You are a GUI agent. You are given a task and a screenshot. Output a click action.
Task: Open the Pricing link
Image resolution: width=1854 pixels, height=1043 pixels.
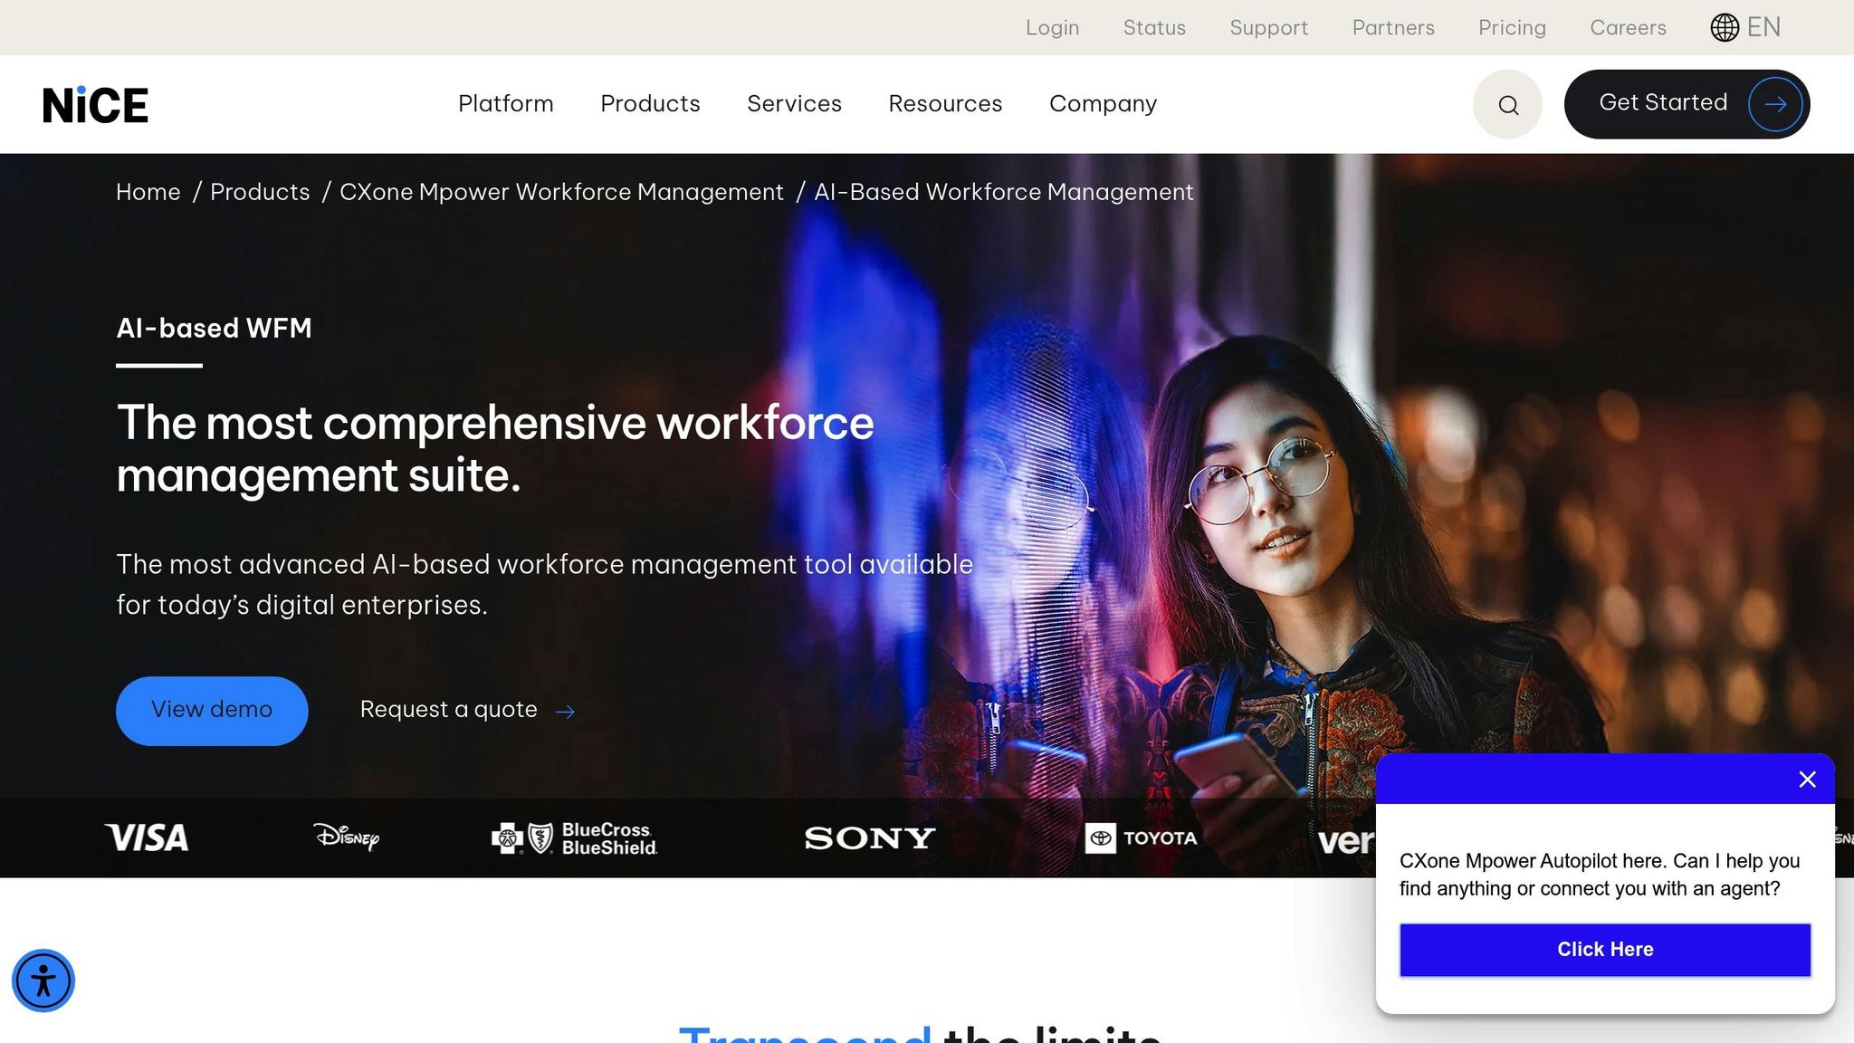click(x=1512, y=28)
